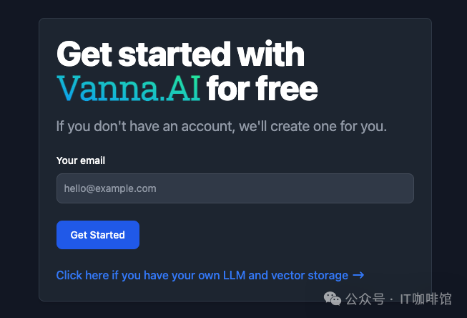Viewport: 467px width, 318px height.
Task: Click the "for free" heading text
Action: pos(262,90)
